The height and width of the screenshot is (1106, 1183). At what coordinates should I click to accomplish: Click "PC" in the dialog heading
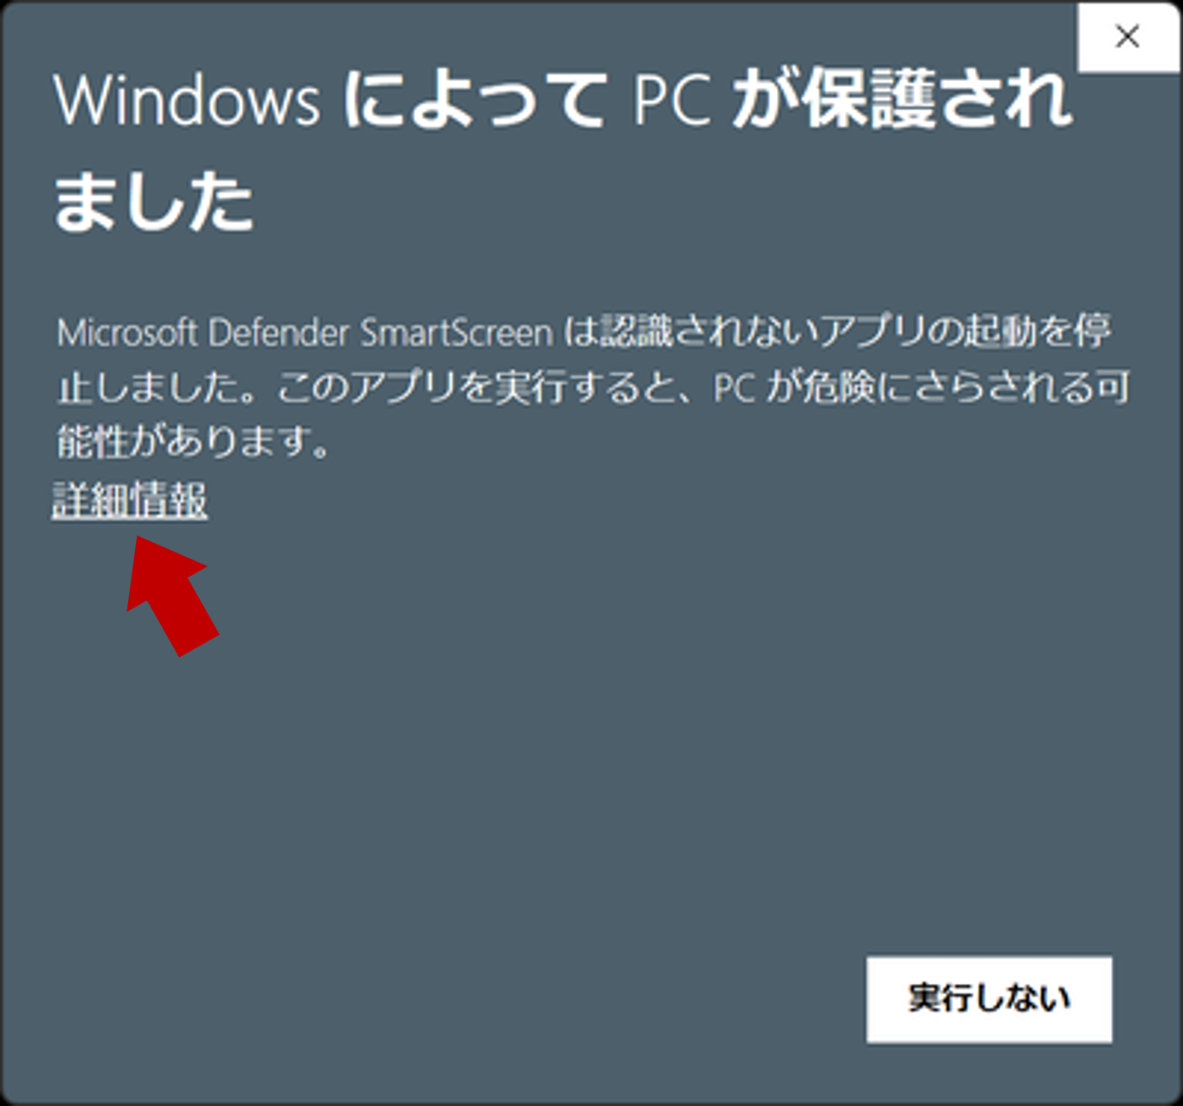coord(672,101)
